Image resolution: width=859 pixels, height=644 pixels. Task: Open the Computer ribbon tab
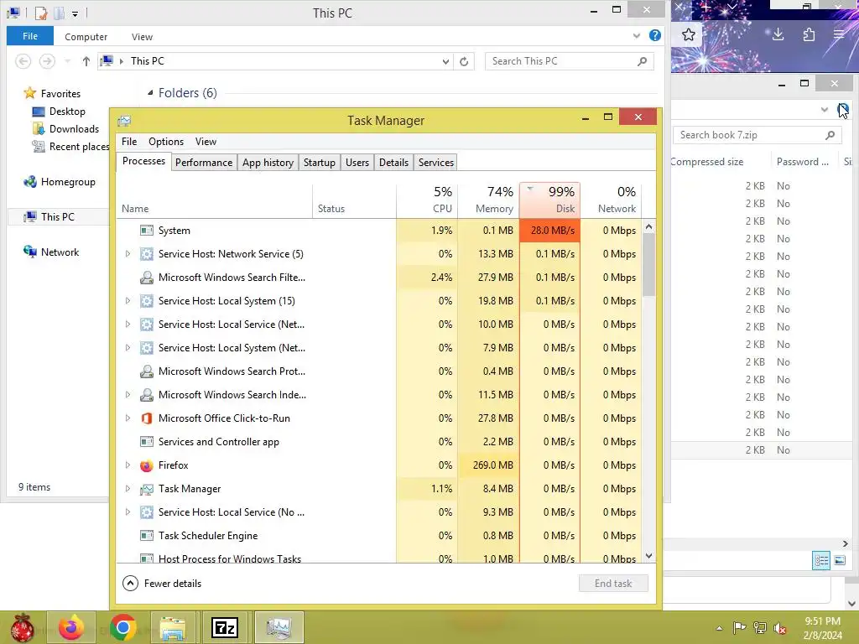(x=86, y=37)
